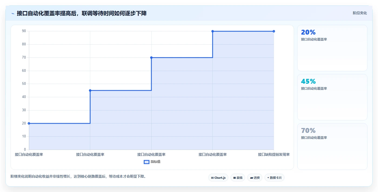This screenshot has width=378, height=192.
Task: Select the 进度 chip
Action: [255, 178]
